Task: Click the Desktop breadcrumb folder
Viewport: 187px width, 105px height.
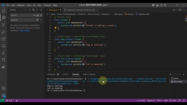Action: click(x=105, y=14)
